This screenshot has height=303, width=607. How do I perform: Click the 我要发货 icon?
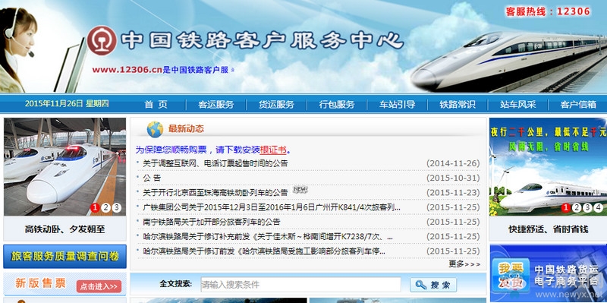pos(511,275)
